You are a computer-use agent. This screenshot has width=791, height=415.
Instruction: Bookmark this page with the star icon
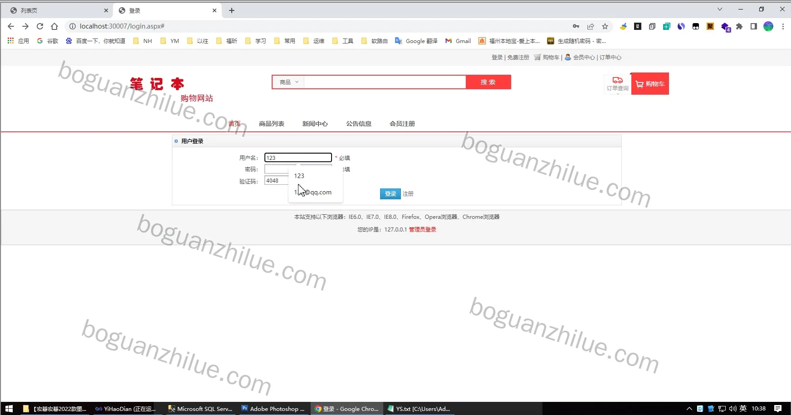[x=605, y=26]
